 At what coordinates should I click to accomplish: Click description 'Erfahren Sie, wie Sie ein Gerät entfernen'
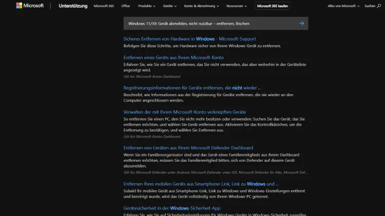click(x=215, y=67)
